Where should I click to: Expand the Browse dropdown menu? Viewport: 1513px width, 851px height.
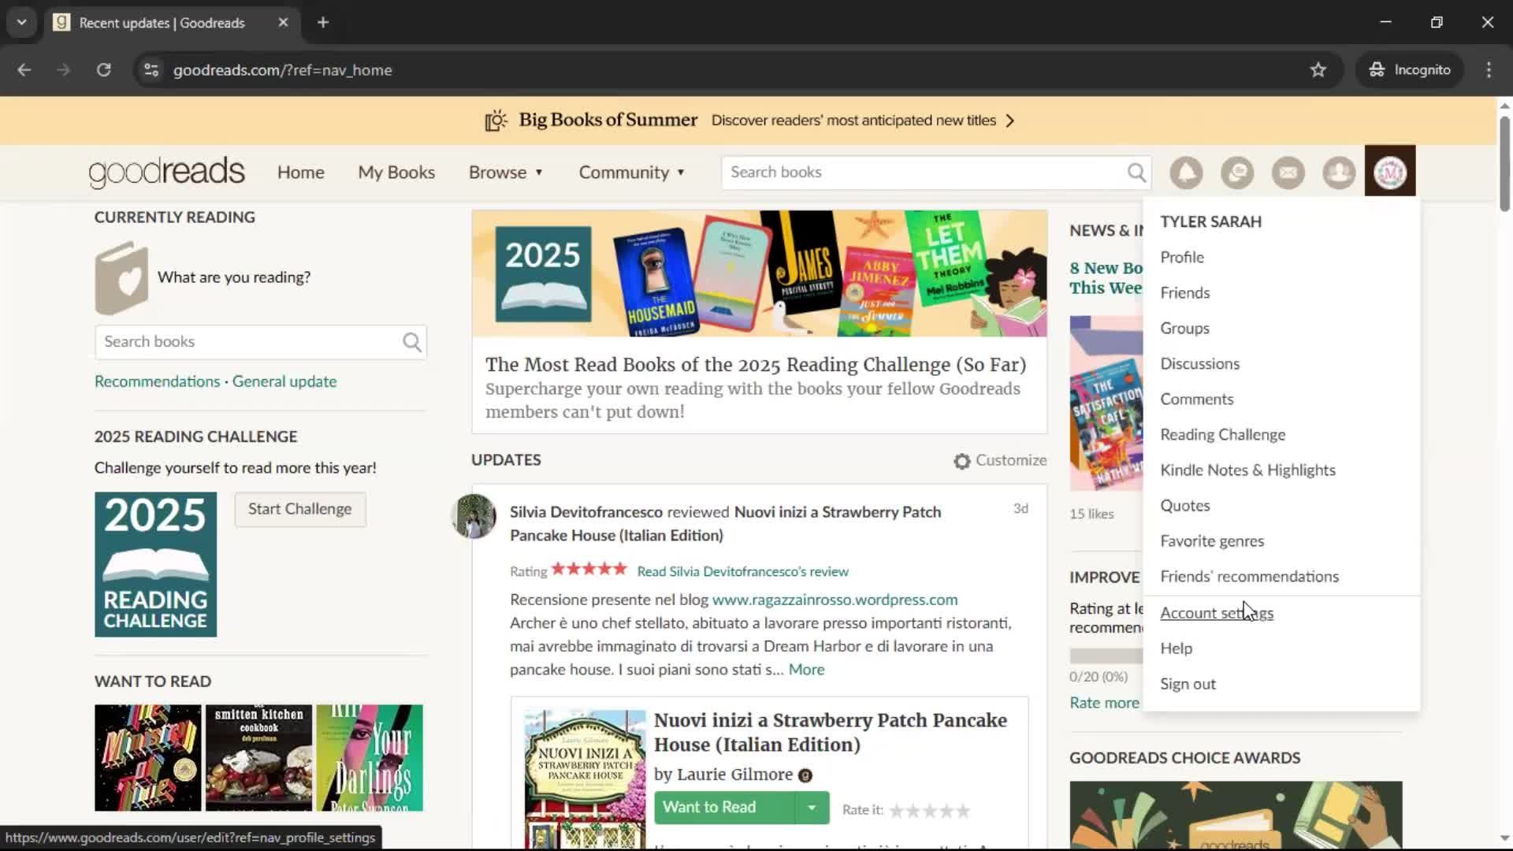point(506,173)
